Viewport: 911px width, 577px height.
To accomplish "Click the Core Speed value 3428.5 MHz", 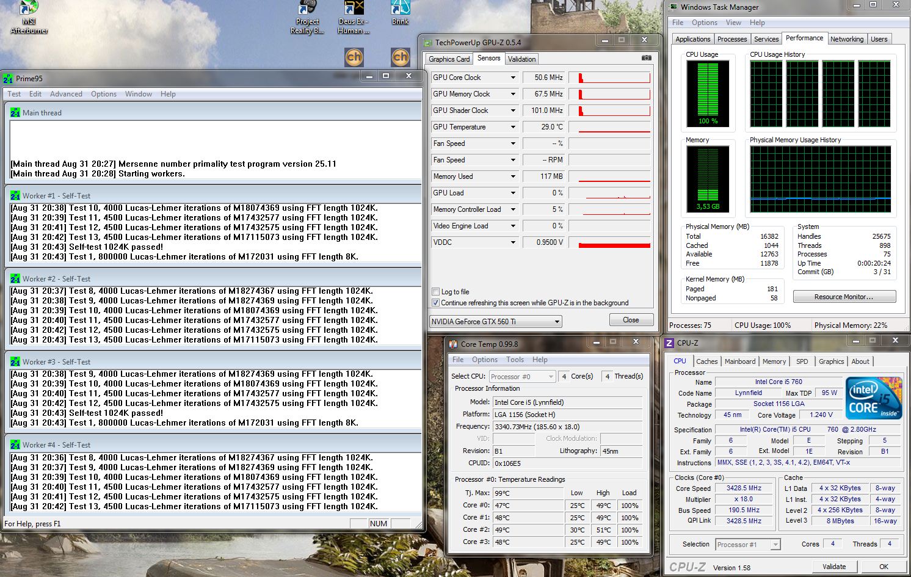I will click(x=744, y=488).
